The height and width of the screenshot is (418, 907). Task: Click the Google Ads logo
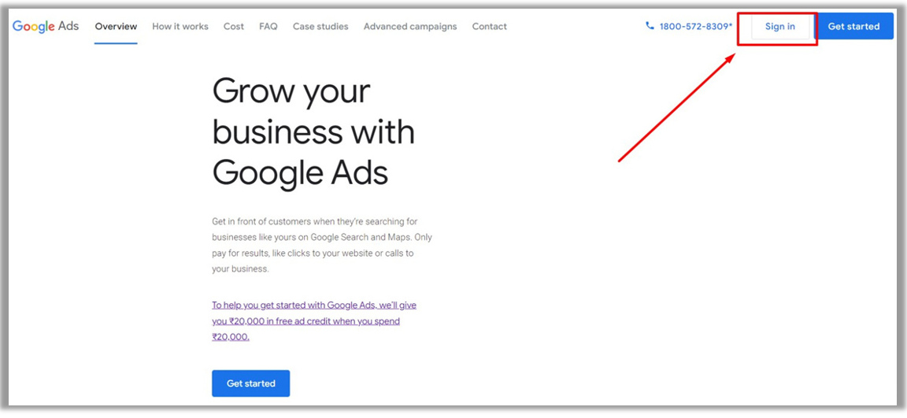46,27
